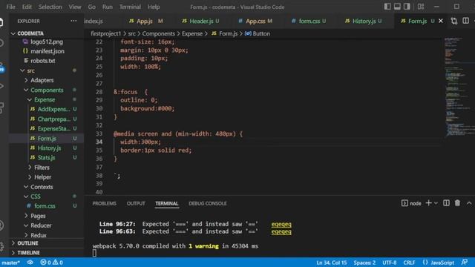The height and width of the screenshot is (267, 475).
Task: Open AddExpens... file in explorer
Action: point(53,109)
